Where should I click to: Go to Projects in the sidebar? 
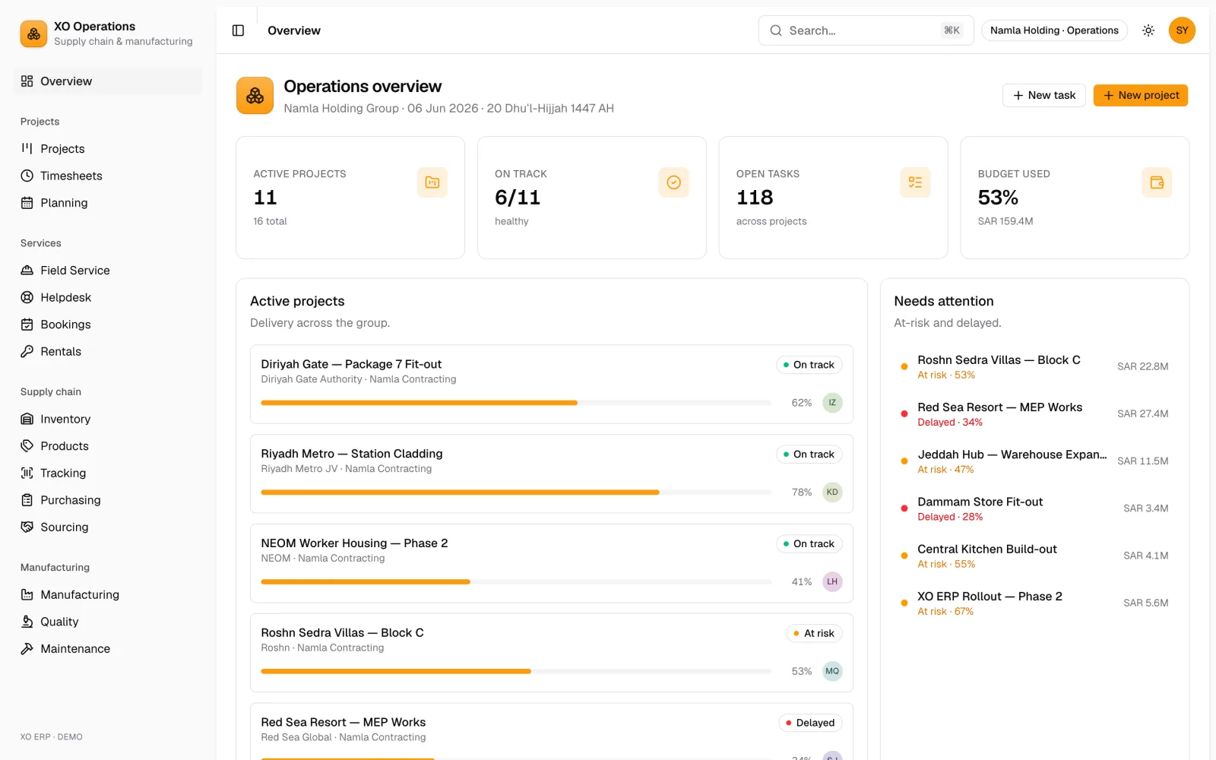(108, 148)
